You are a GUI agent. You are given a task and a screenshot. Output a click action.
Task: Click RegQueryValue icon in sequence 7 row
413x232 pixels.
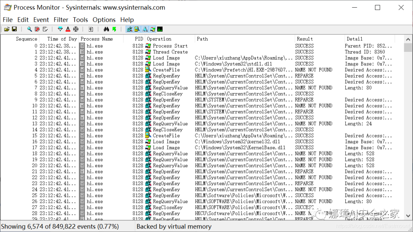point(148,88)
